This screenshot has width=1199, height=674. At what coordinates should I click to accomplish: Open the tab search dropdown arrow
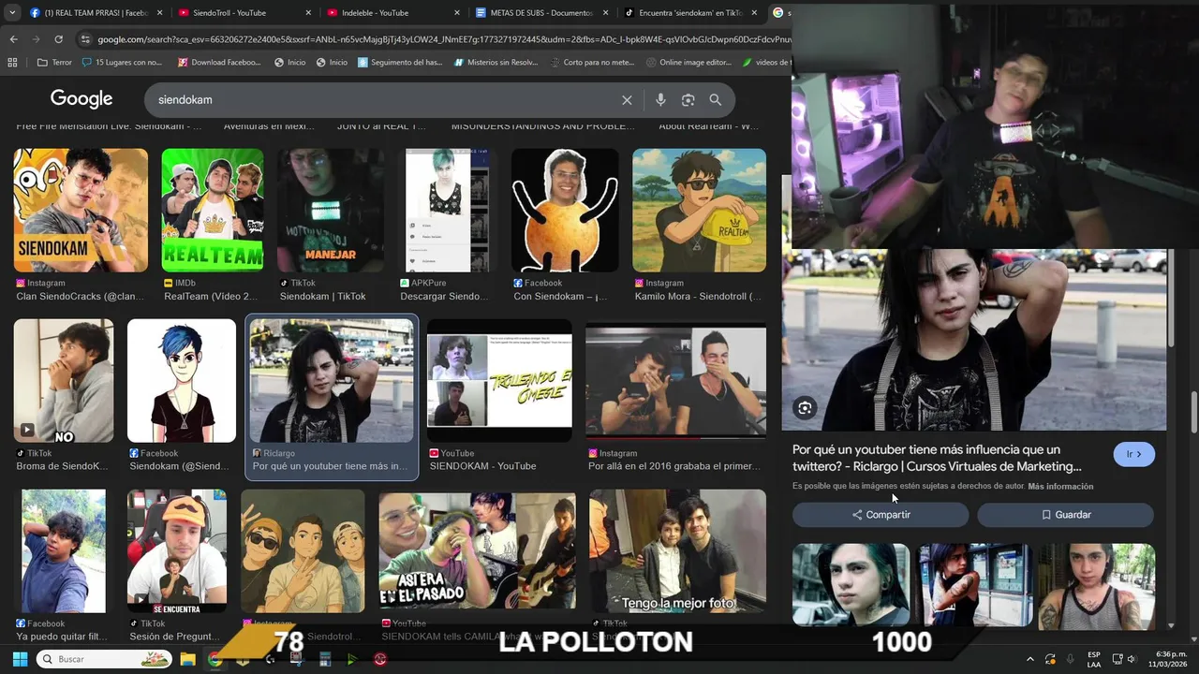coord(13,13)
